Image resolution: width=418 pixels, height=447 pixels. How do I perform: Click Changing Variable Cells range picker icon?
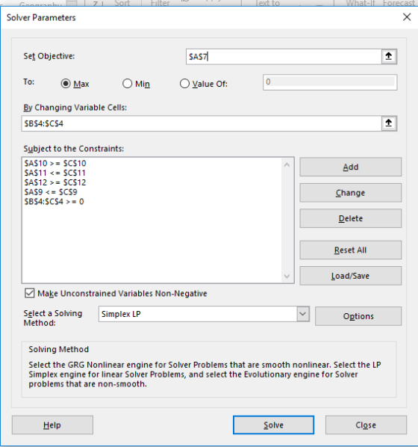click(389, 123)
